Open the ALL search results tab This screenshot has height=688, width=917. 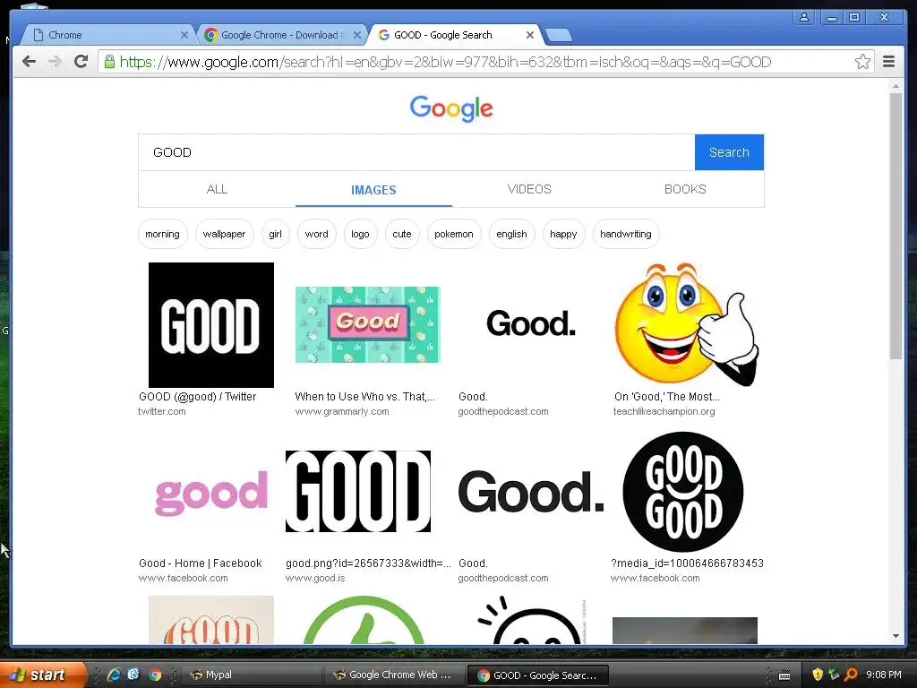[217, 189]
